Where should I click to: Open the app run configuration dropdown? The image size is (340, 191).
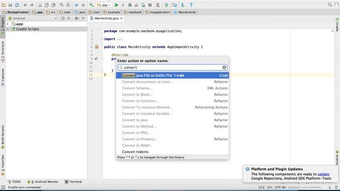(x=104, y=5)
